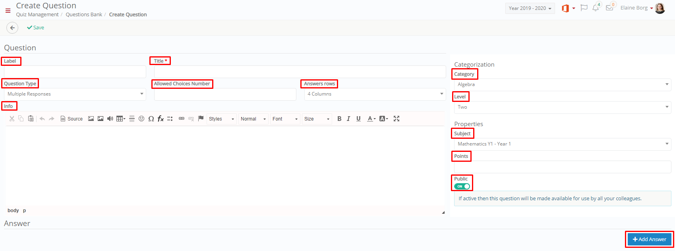The image size is (675, 251).
Task: Click into the Label input field
Action: click(x=75, y=72)
